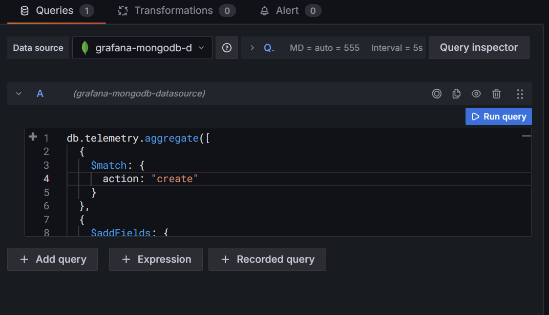Expand the query options chevron

pyautogui.click(x=252, y=48)
